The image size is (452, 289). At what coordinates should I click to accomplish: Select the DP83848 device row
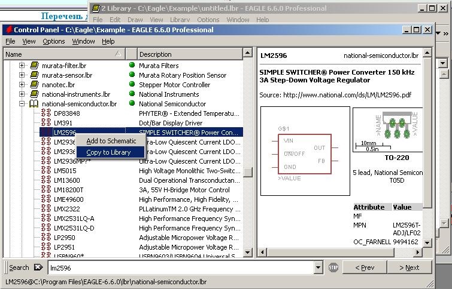(x=141, y=113)
